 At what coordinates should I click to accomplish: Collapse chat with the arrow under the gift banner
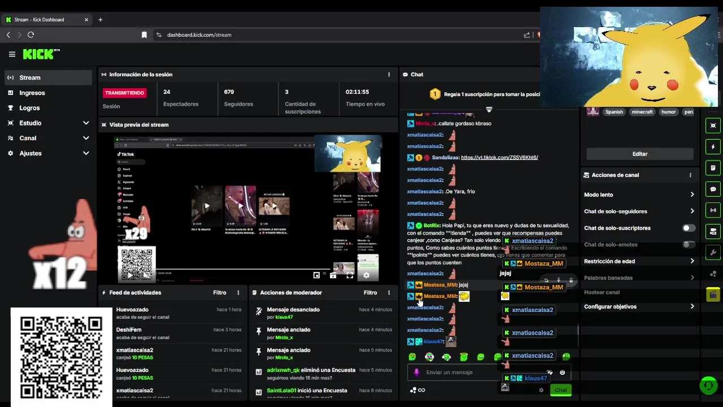tap(489, 110)
